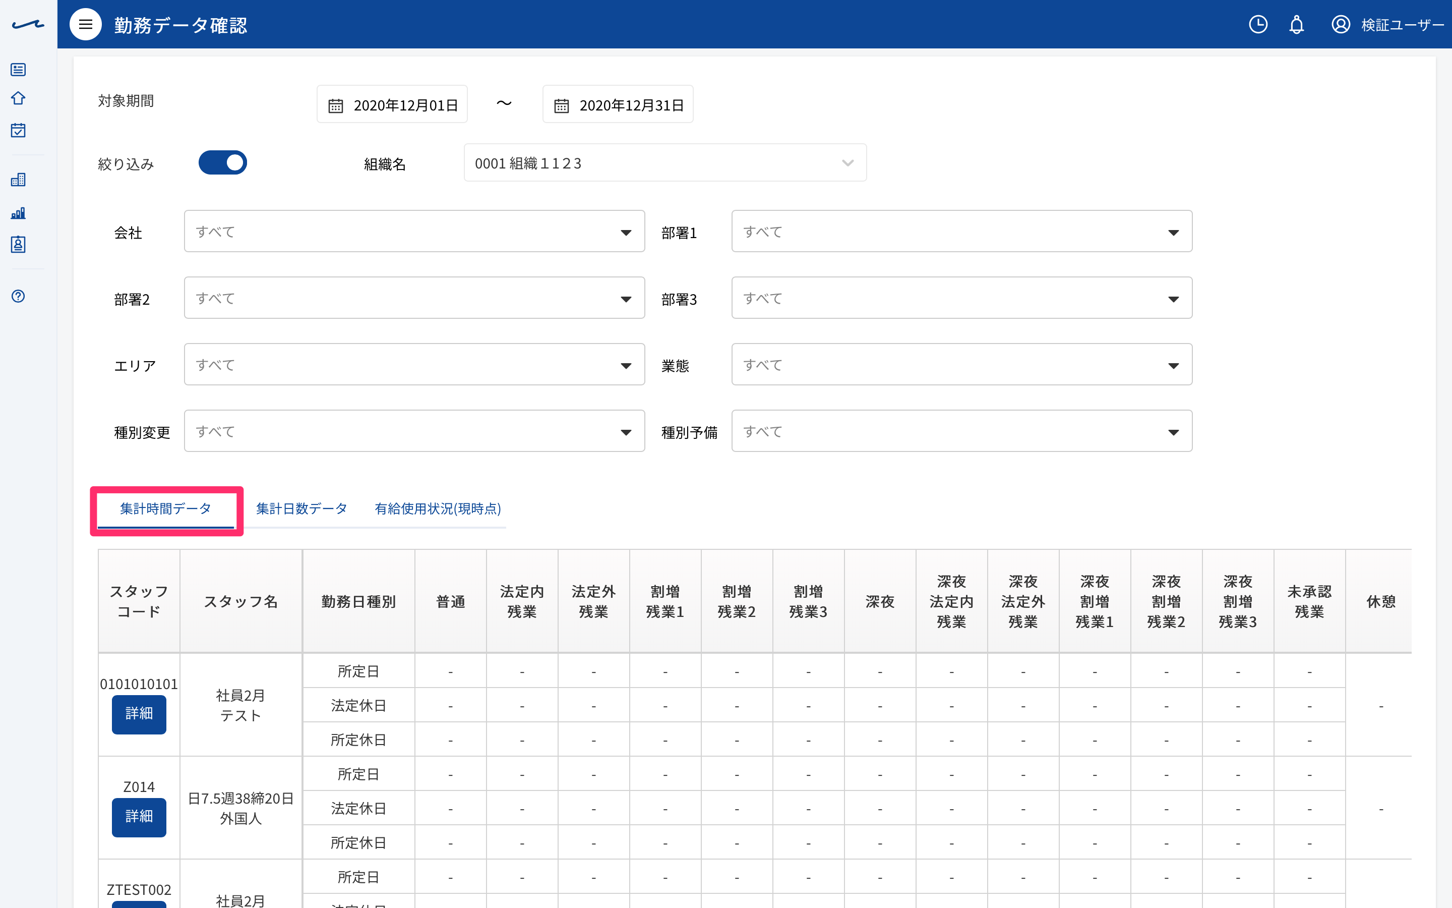Image resolution: width=1452 pixels, height=908 pixels.
Task: Click the 割増残業2 column header
Action: coord(737,602)
